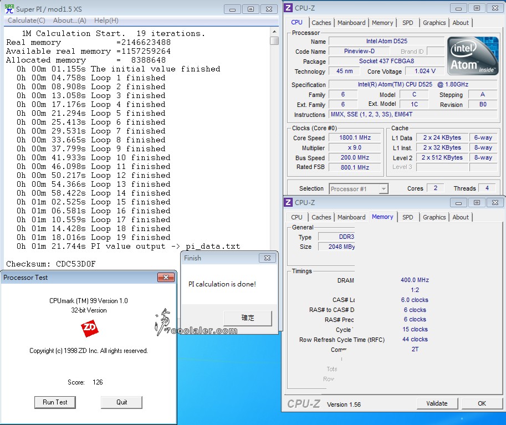This screenshot has height=425, width=506.
Task: Close the CPU-Z Memory window
Action: click(495, 202)
